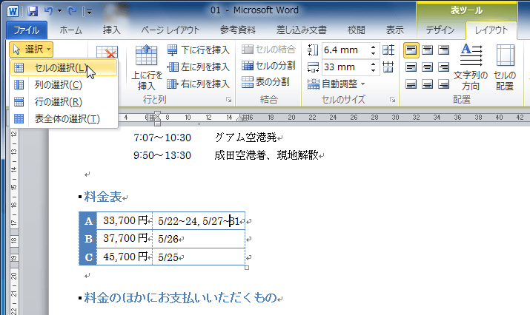Click the 料金表 heading text
This screenshot has height=315, width=530.
pos(103,197)
